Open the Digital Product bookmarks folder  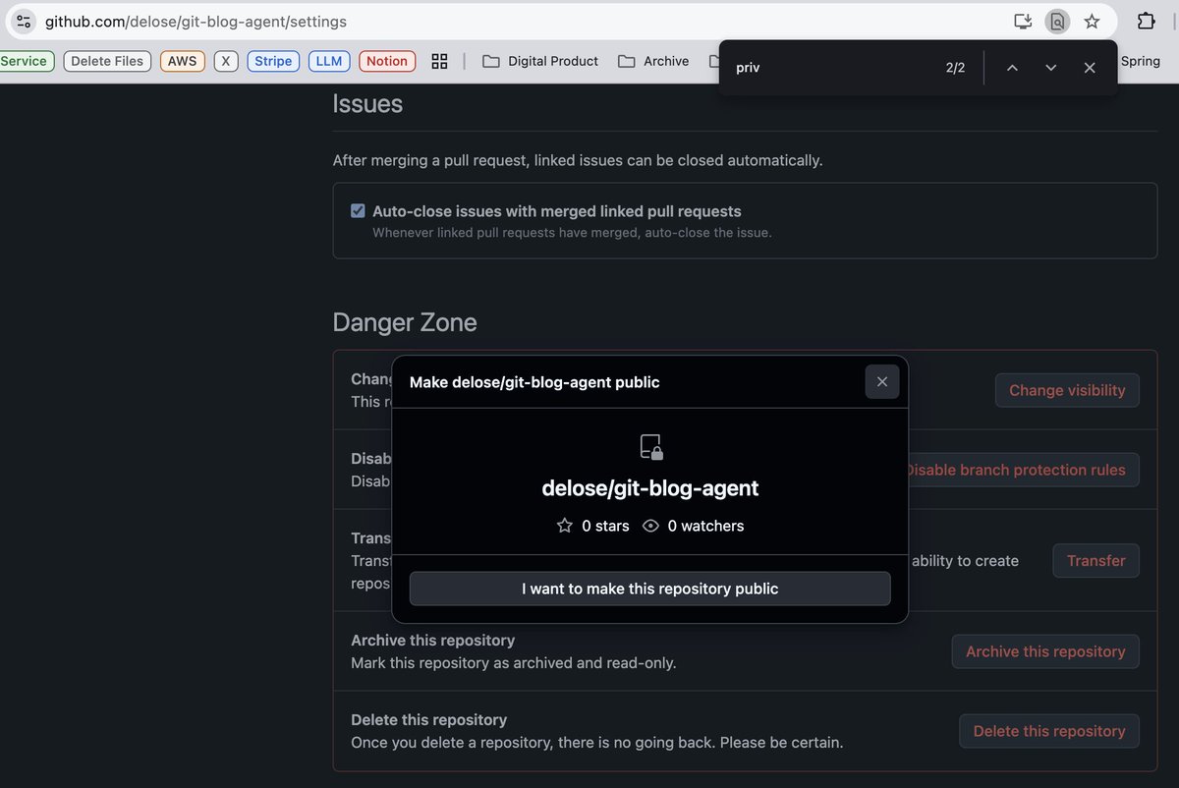(x=540, y=61)
